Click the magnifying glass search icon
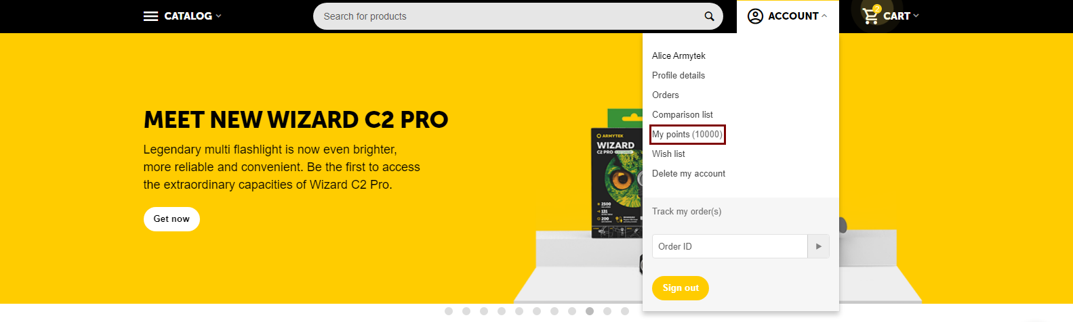The width and height of the screenshot is (1073, 322). [709, 16]
